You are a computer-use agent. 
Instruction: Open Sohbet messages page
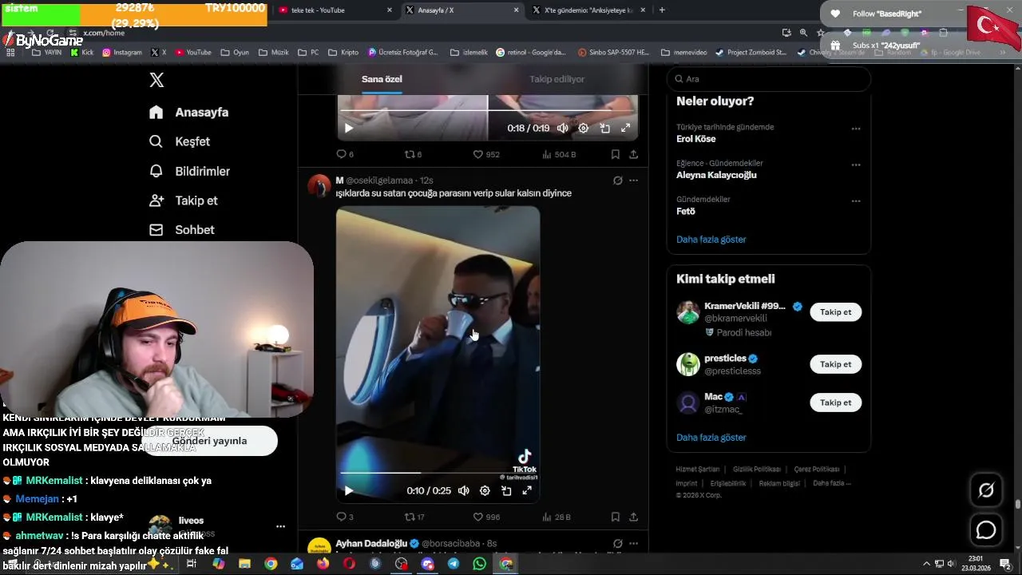click(x=182, y=230)
